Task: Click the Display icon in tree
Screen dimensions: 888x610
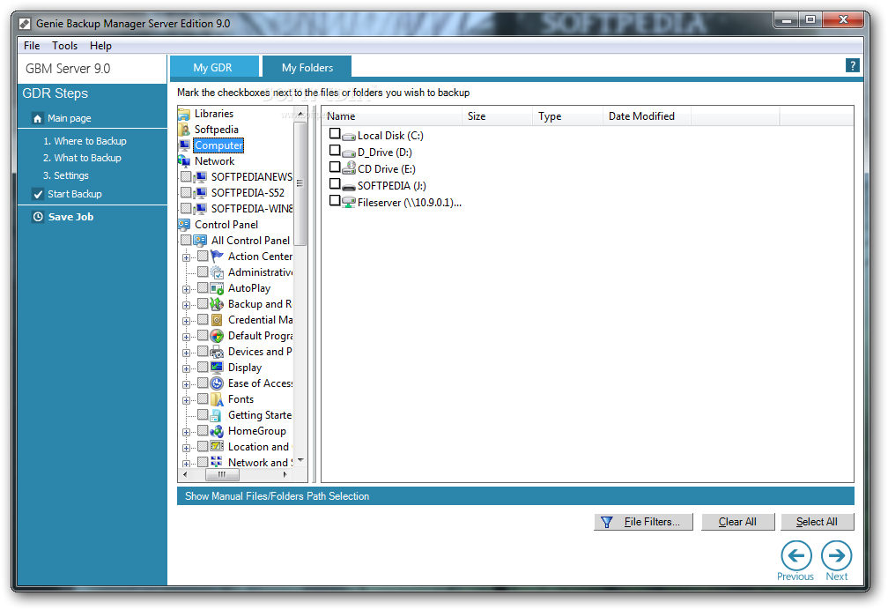Action: [217, 368]
